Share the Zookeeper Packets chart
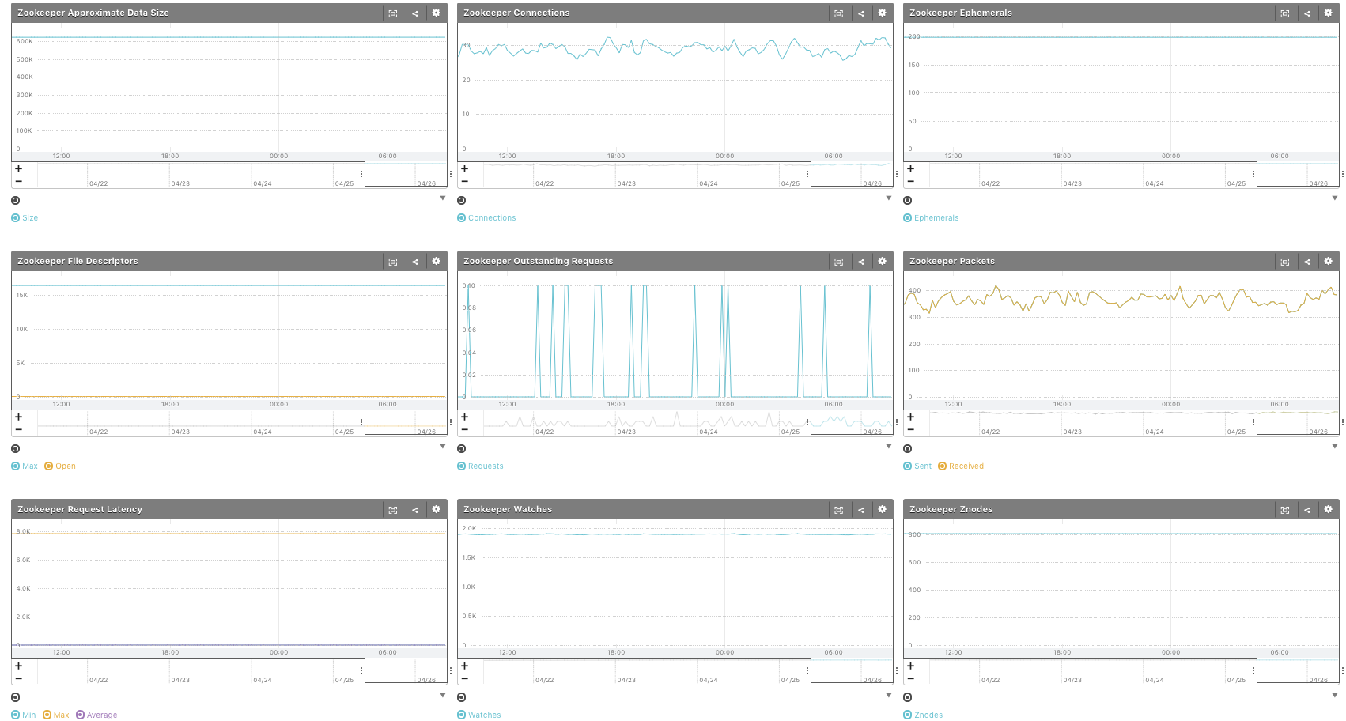1346x721 pixels. 1306,262
